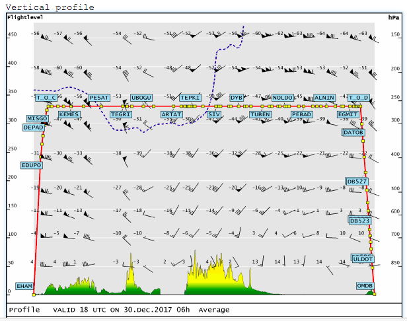This screenshot has height=321, width=407.
Task: Click the TUBEN waypoint label
Action: point(260,114)
